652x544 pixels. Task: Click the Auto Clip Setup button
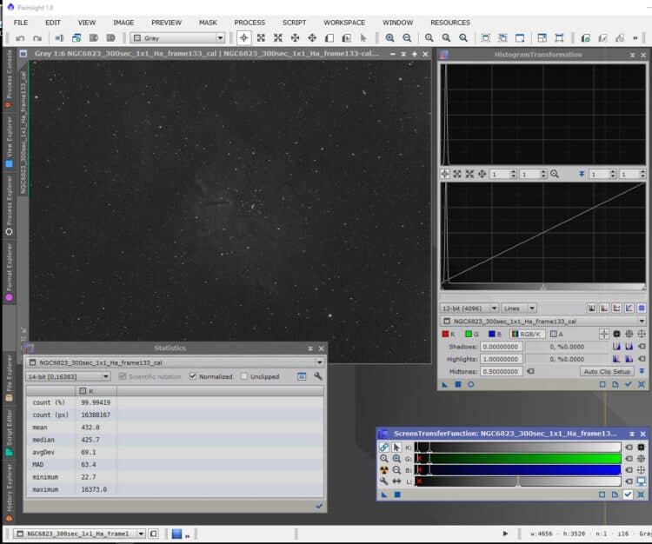pyautogui.click(x=607, y=371)
